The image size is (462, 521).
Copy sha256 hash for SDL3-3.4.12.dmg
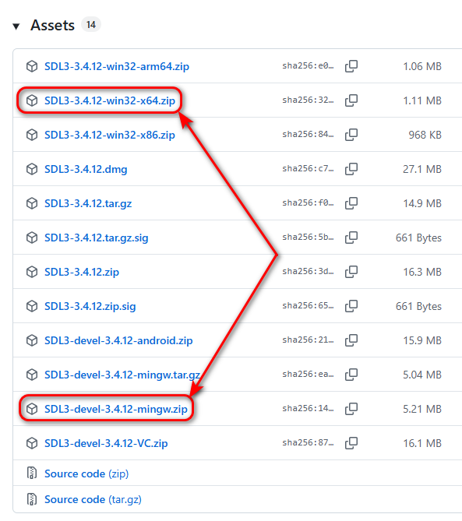351,169
